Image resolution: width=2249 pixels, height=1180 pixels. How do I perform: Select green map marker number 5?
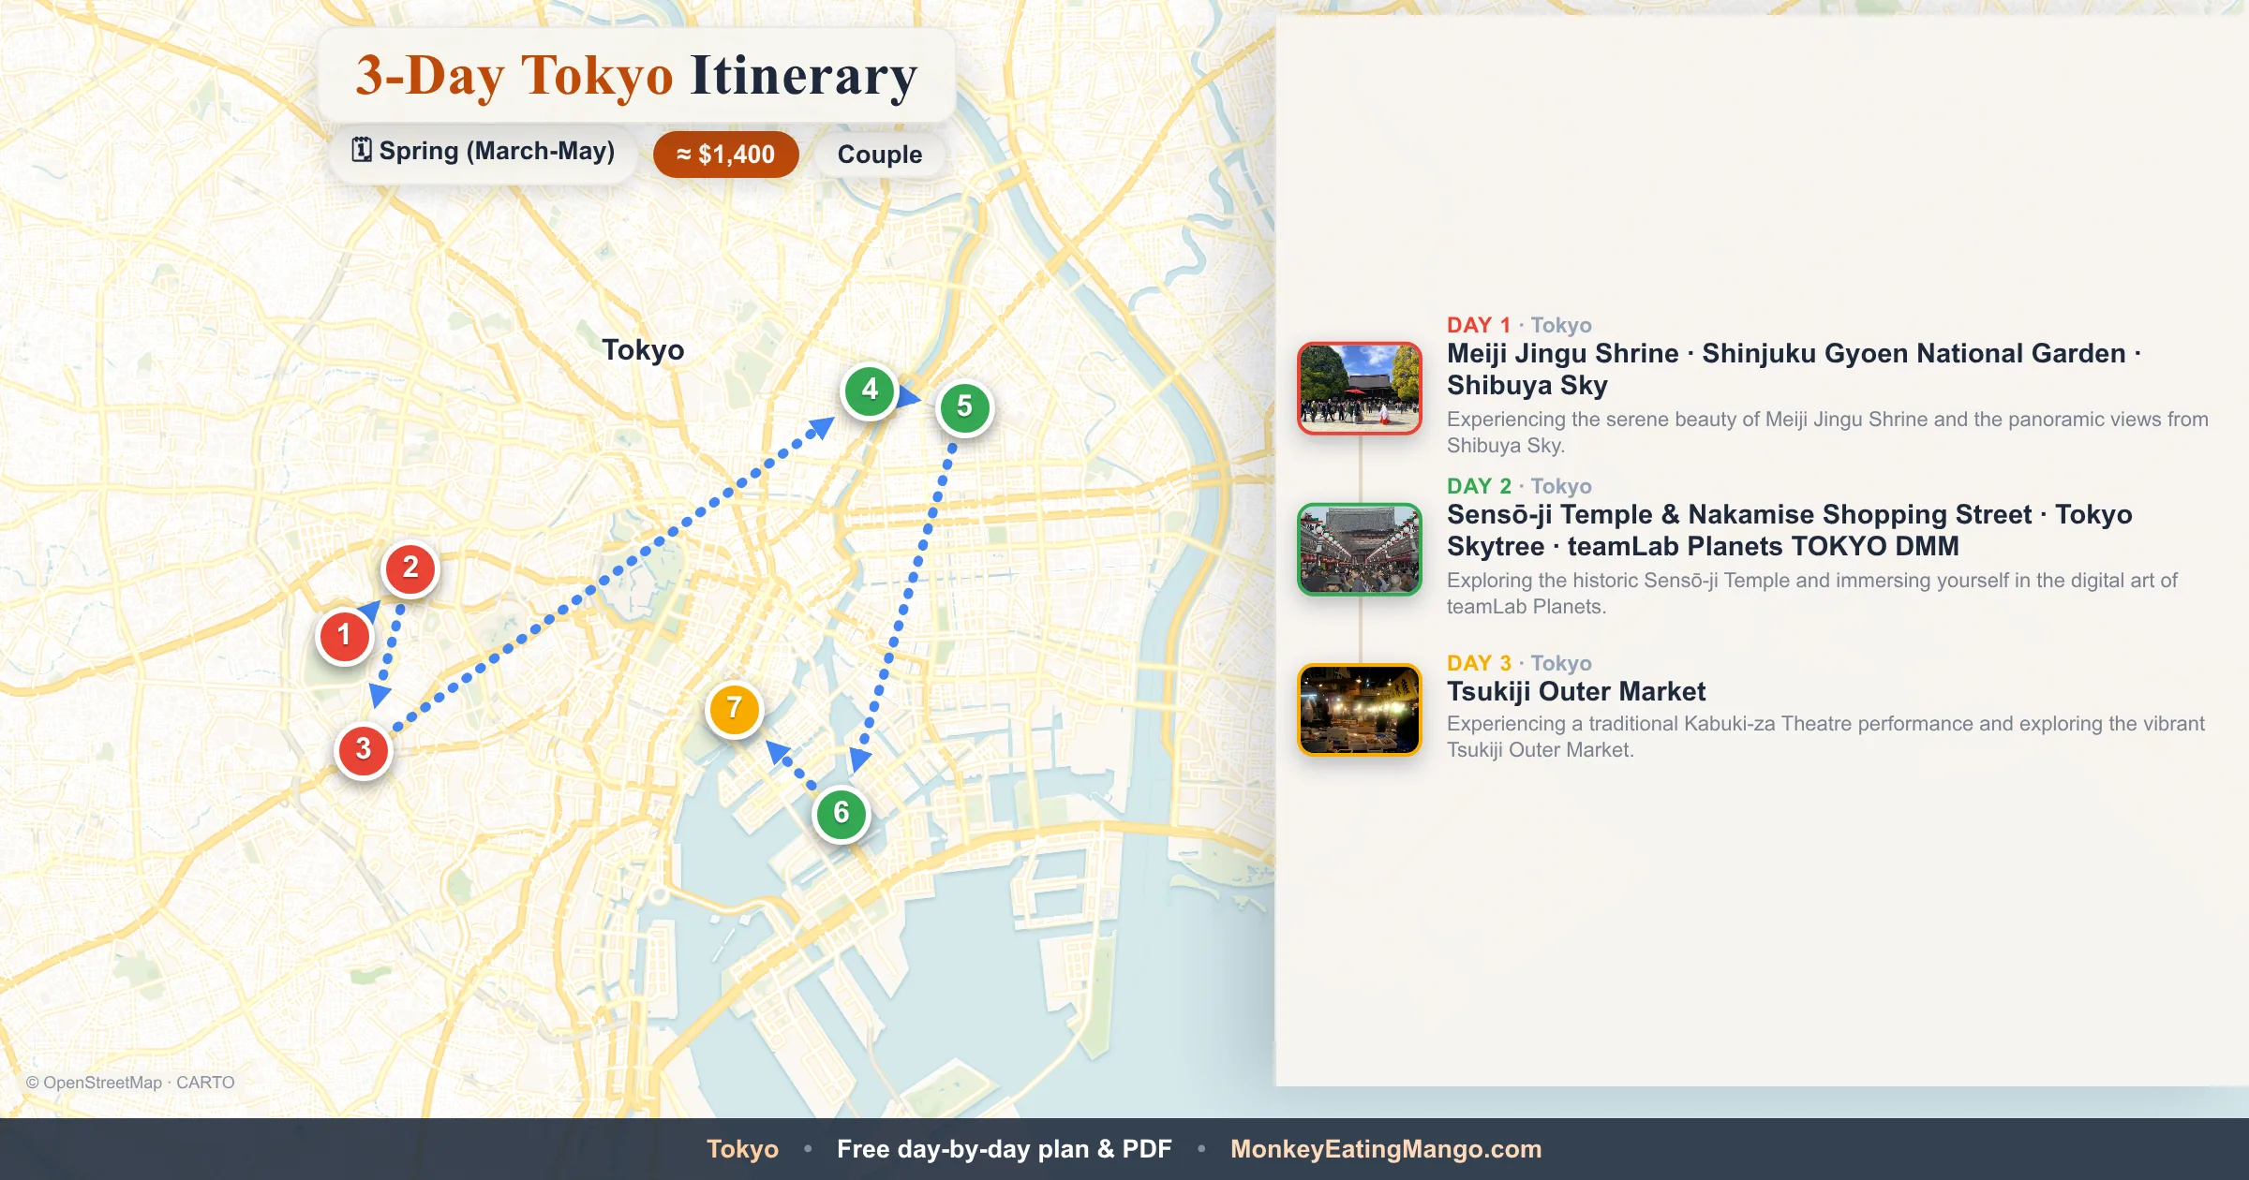pyautogui.click(x=964, y=407)
